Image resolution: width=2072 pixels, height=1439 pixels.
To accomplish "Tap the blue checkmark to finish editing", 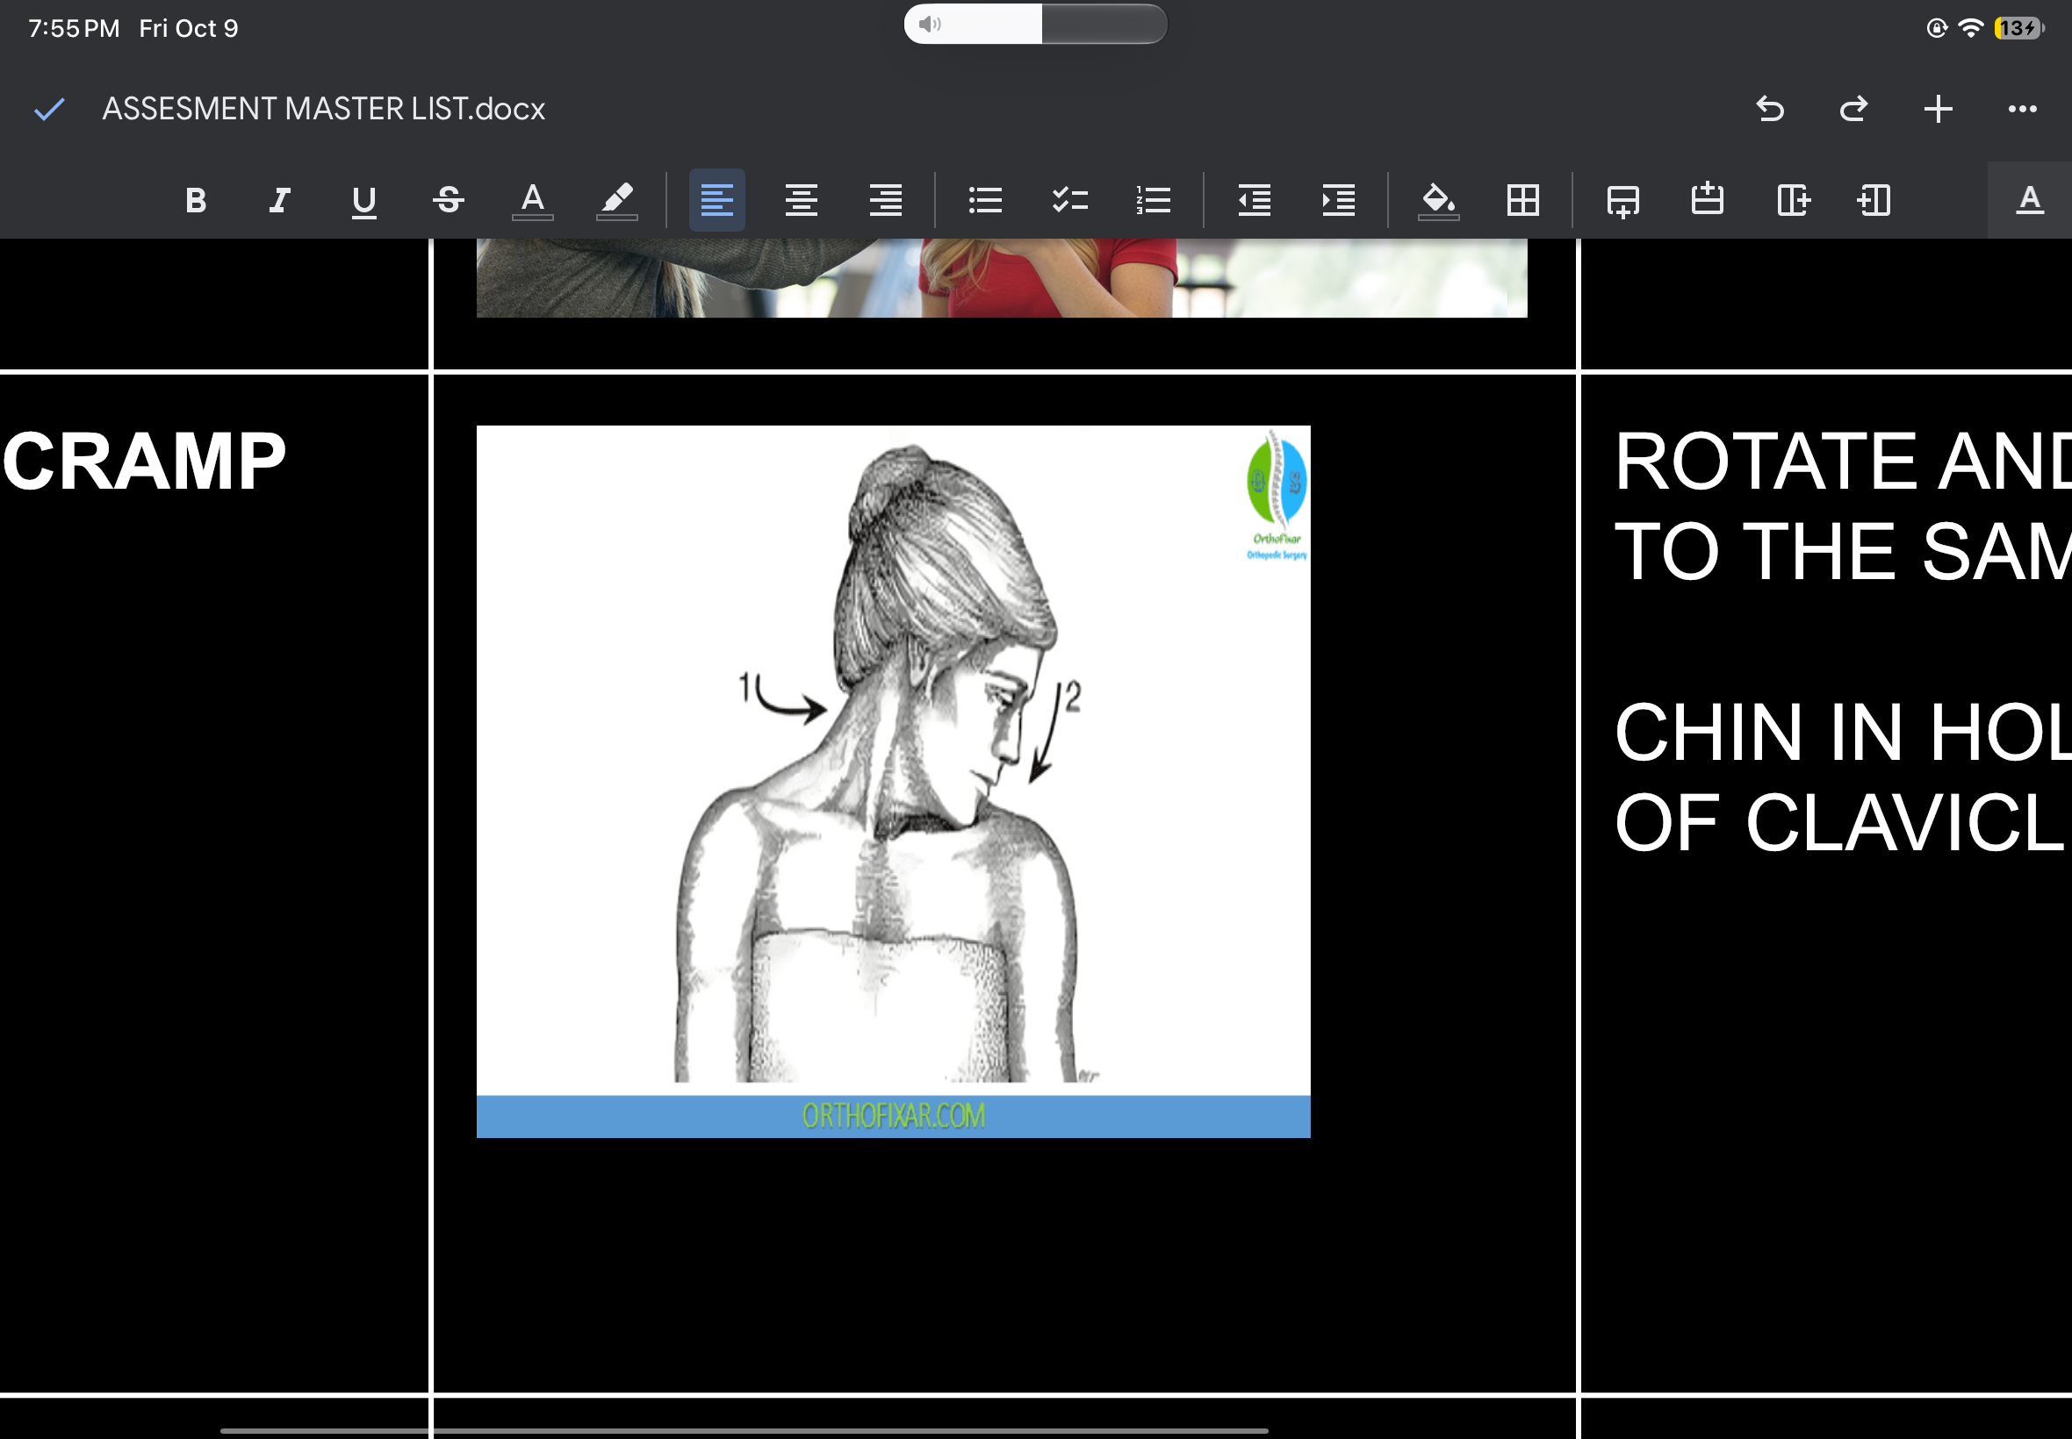I will tap(48, 109).
